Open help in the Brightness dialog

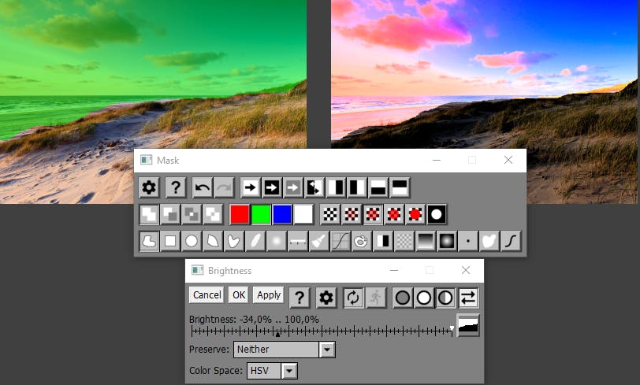pyautogui.click(x=300, y=298)
